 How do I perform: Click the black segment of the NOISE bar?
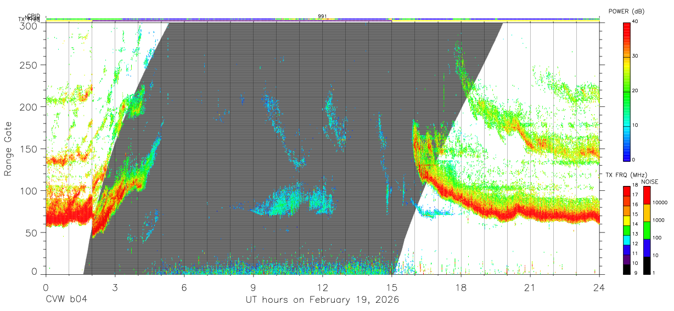click(647, 264)
